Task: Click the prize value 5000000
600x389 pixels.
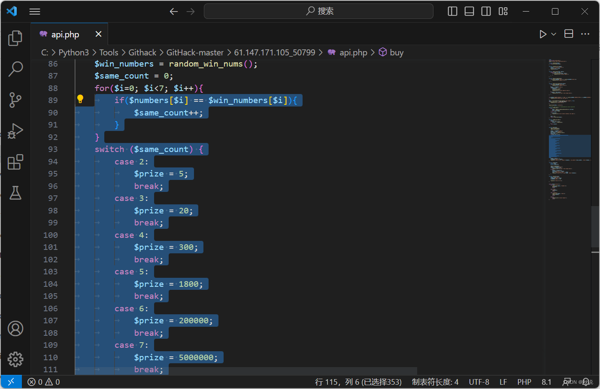Action: point(196,357)
